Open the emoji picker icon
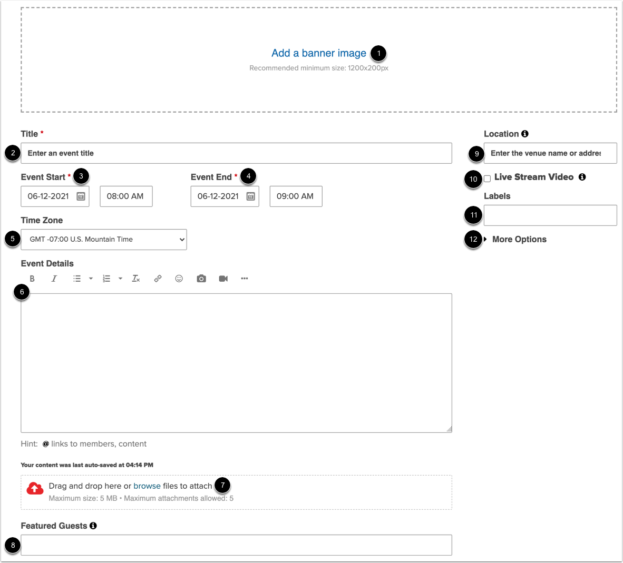 (179, 279)
